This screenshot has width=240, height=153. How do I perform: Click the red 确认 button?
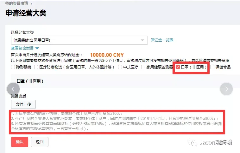pyautogui.click(x=20, y=142)
